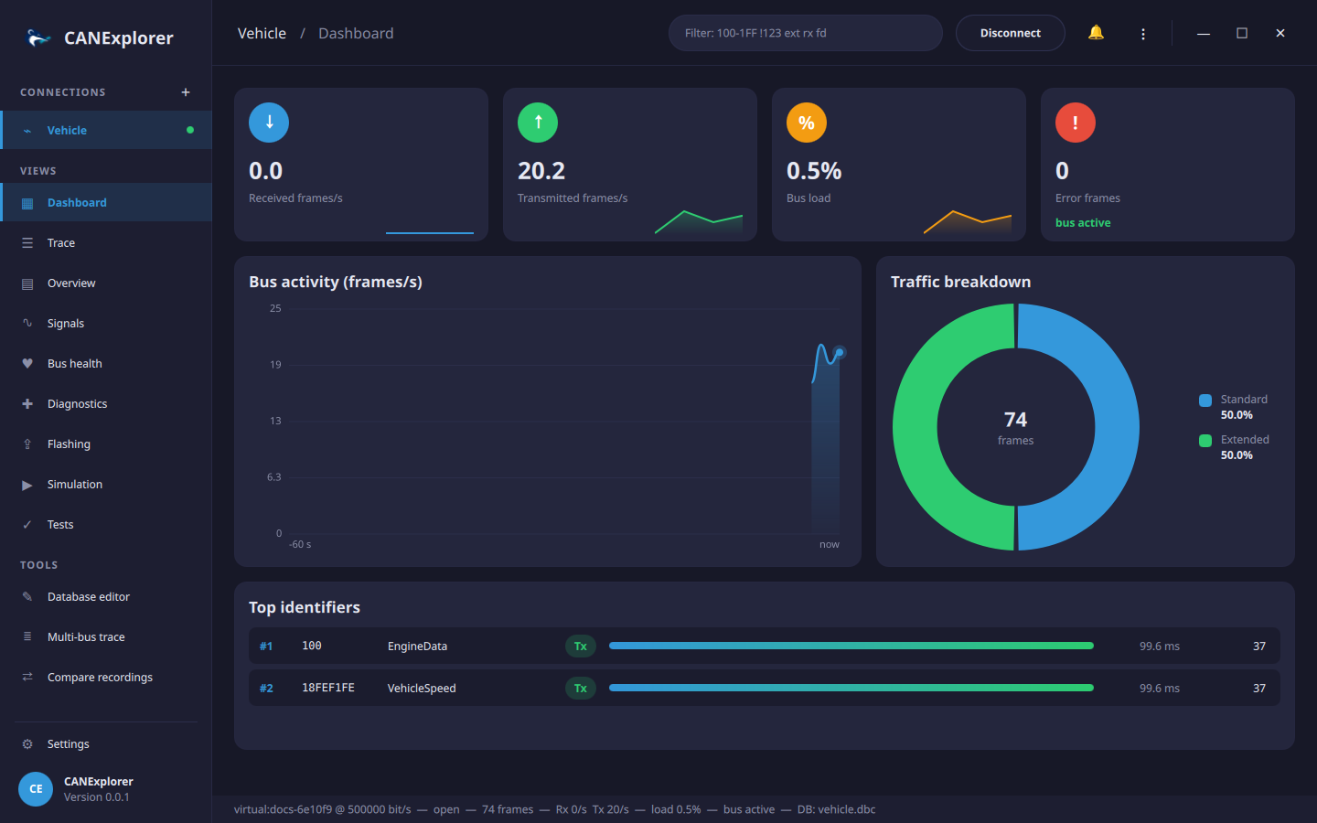This screenshot has height=823, width=1317.
Task: Click the Standard blue legend swatch
Action: (1205, 401)
